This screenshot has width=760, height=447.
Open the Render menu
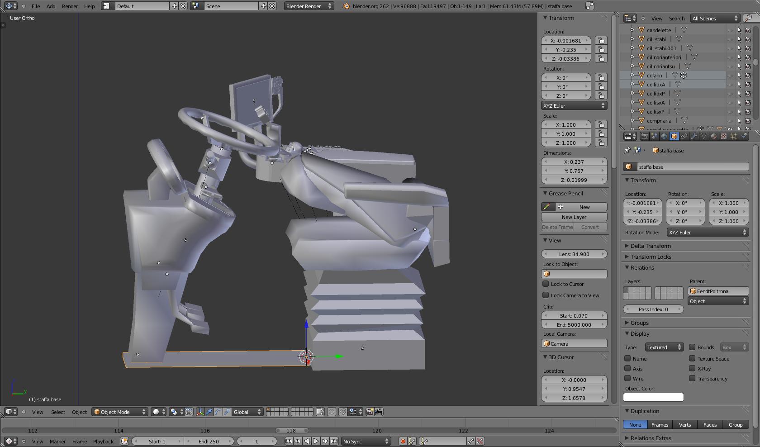pos(70,6)
